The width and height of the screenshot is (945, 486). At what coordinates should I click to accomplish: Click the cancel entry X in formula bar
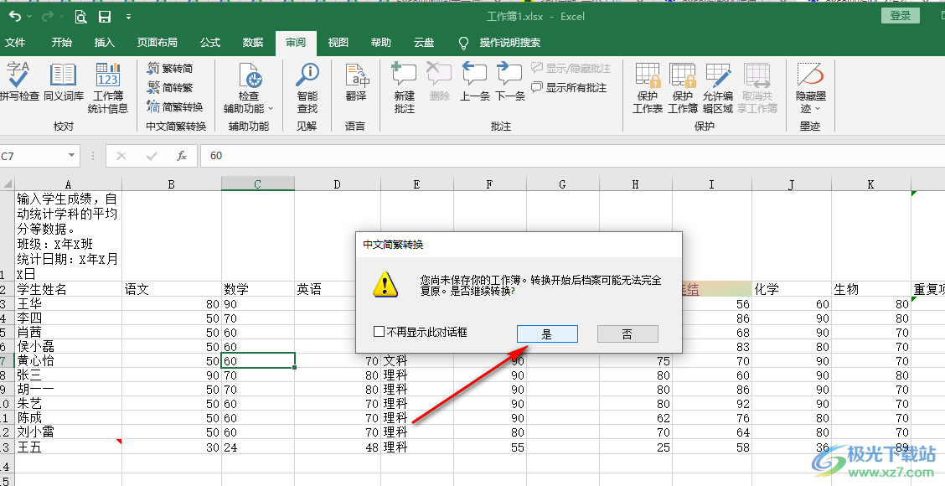121,156
